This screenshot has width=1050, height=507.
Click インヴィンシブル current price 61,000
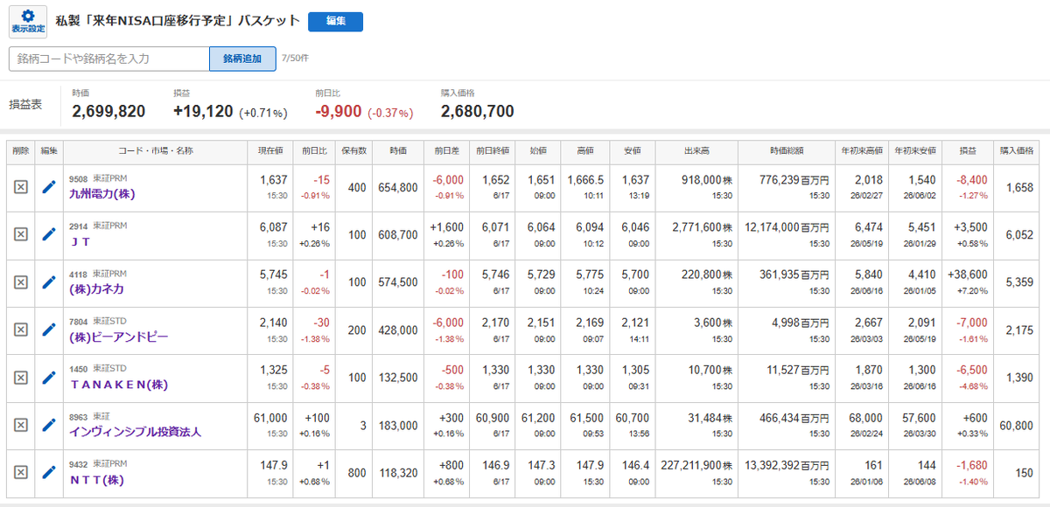tap(270, 416)
